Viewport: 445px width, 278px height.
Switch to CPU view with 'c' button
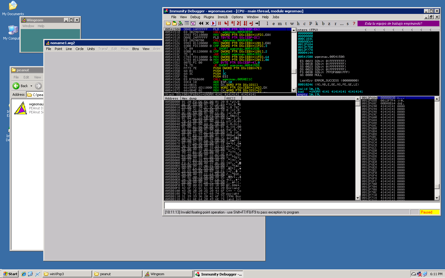[x=304, y=23]
